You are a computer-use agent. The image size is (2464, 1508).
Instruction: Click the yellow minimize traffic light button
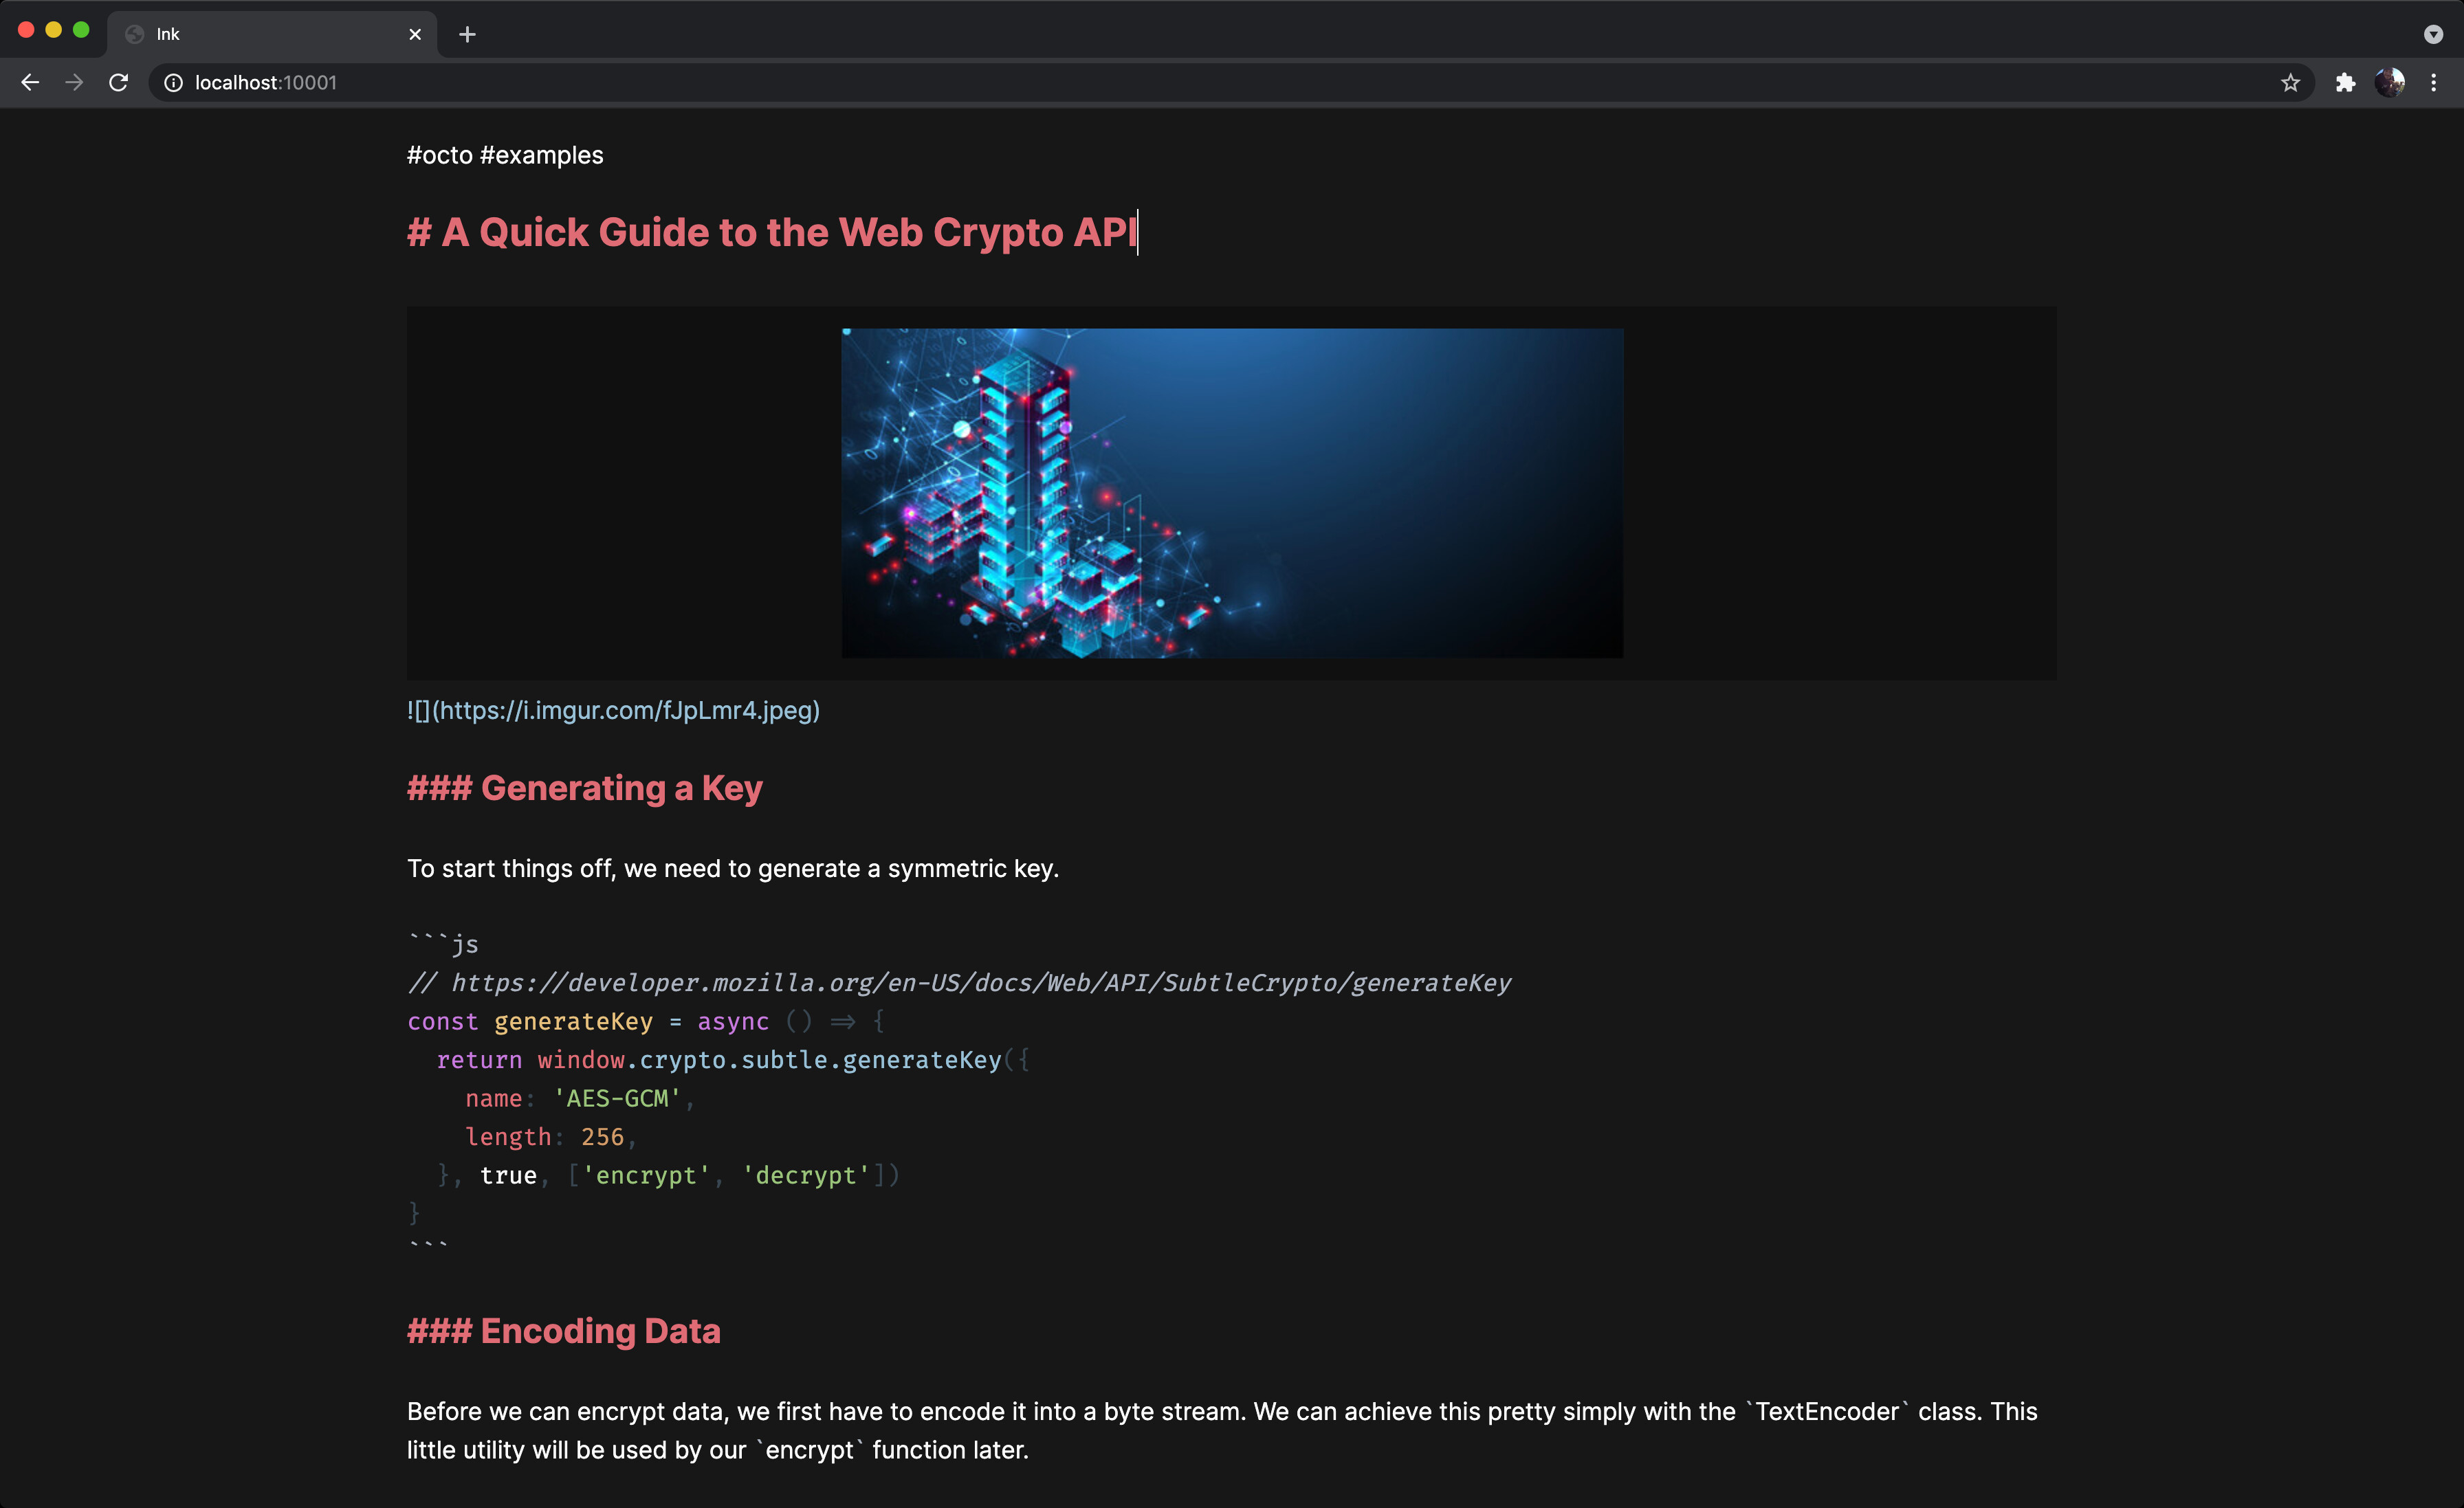(x=53, y=29)
